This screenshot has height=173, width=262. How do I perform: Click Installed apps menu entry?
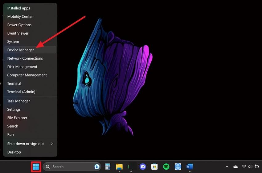tap(18, 8)
